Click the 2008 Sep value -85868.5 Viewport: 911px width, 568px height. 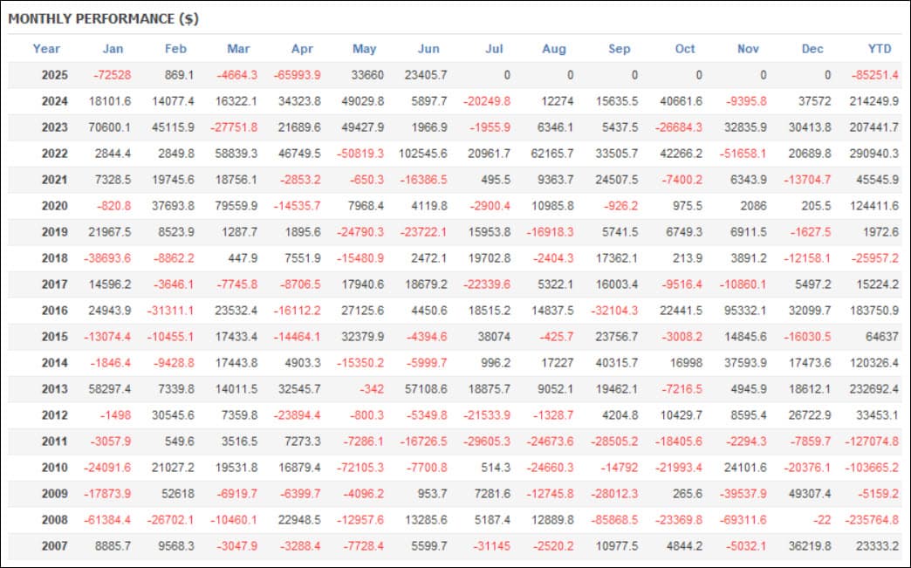(614, 519)
